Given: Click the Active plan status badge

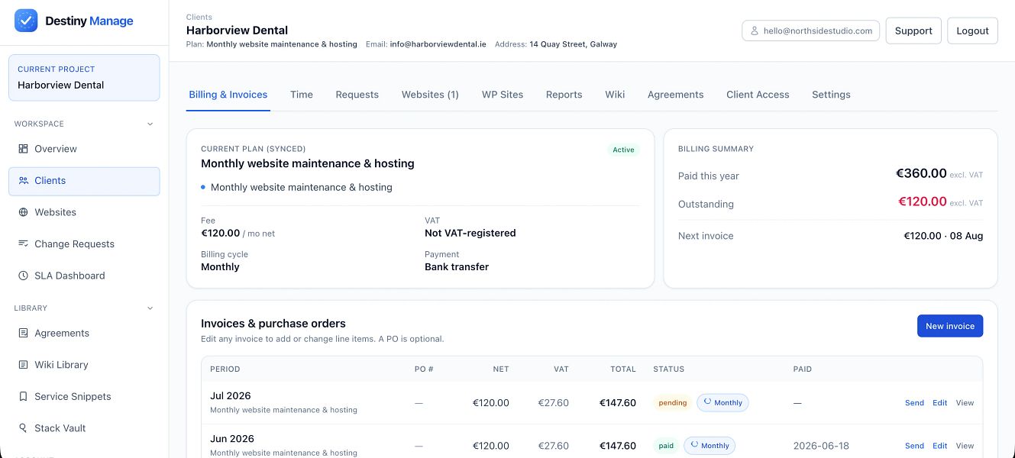Looking at the screenshot, I should click(x=623, y=150).
